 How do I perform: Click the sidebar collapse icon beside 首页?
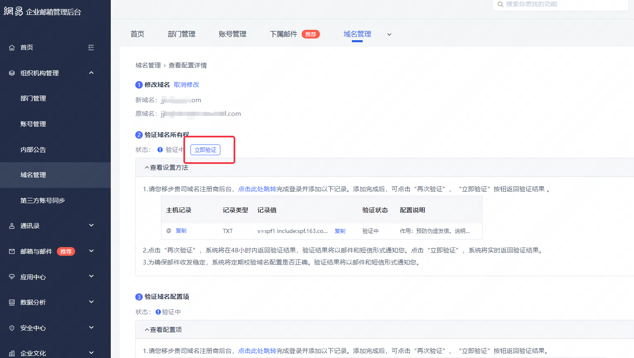[91, 48]
